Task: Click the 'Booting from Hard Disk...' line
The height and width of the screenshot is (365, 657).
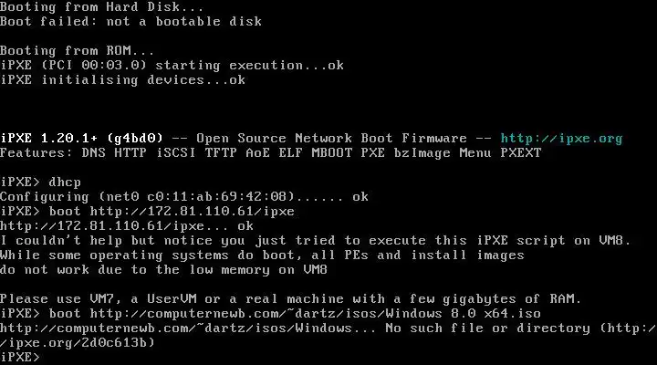Action: point(102,7)
